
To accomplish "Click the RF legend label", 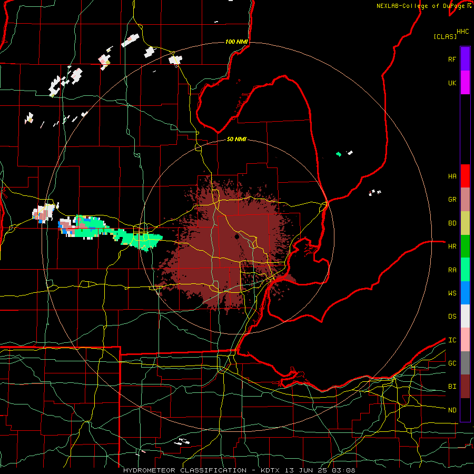I will coord(452,59).
